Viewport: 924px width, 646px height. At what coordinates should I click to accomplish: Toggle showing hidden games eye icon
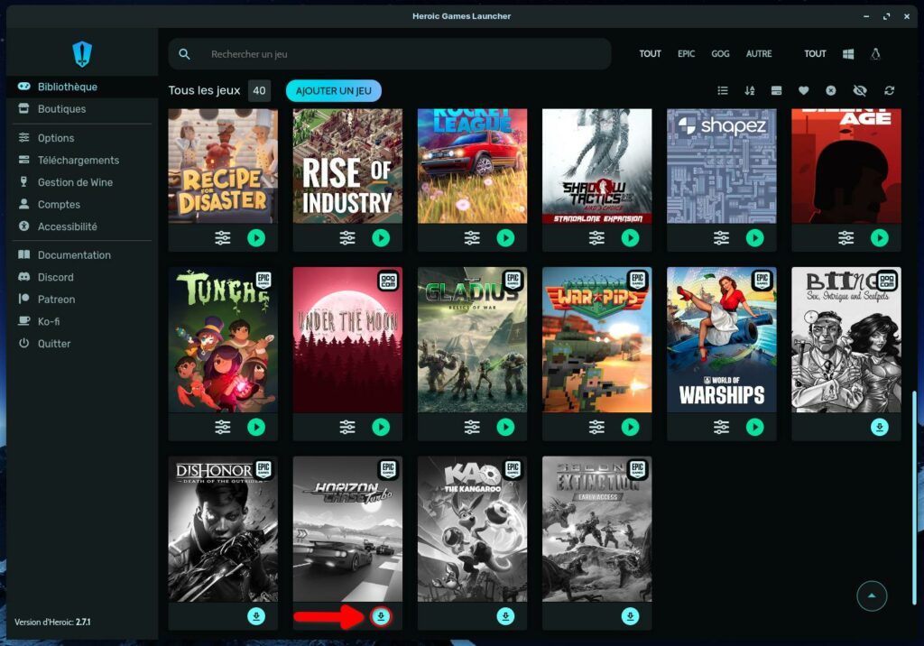pyautogui.click(x=859, y=91)
